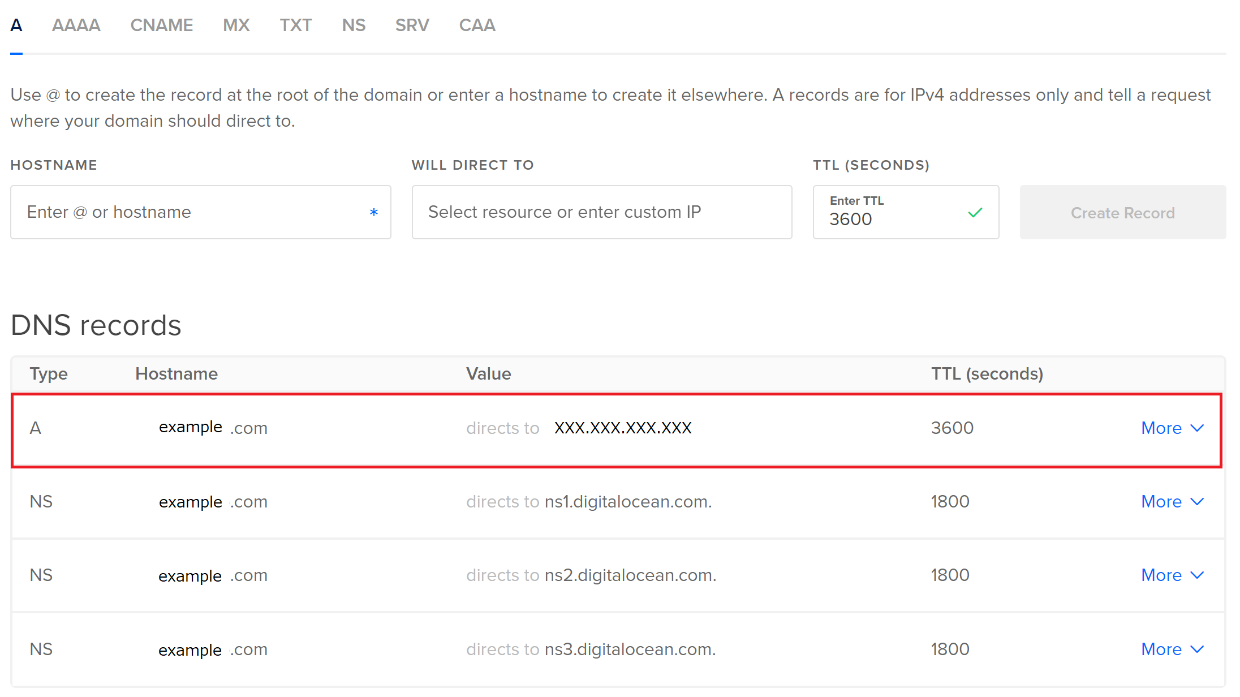This screenshot has width=1240, height=697.
Task: Select the CAA record tab
Action: coord(477,25)
